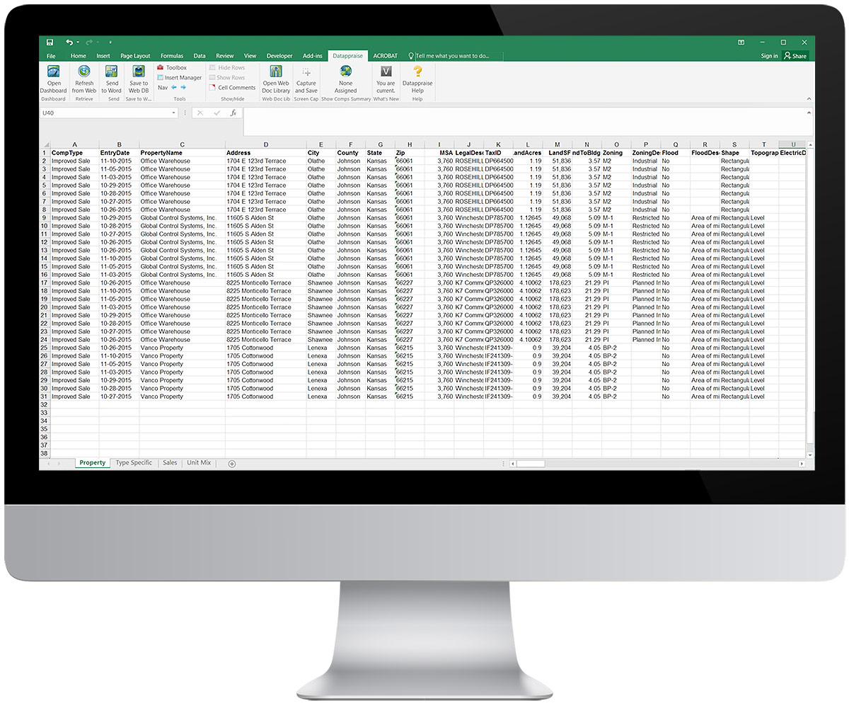Open the Customize Quick Access Toolbar dropdown

pos(110,42)
